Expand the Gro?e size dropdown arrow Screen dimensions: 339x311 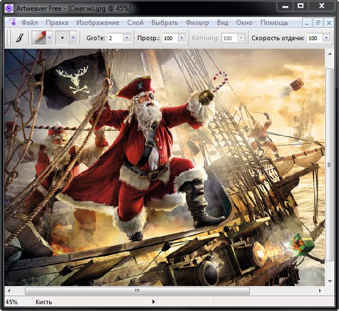127,38
